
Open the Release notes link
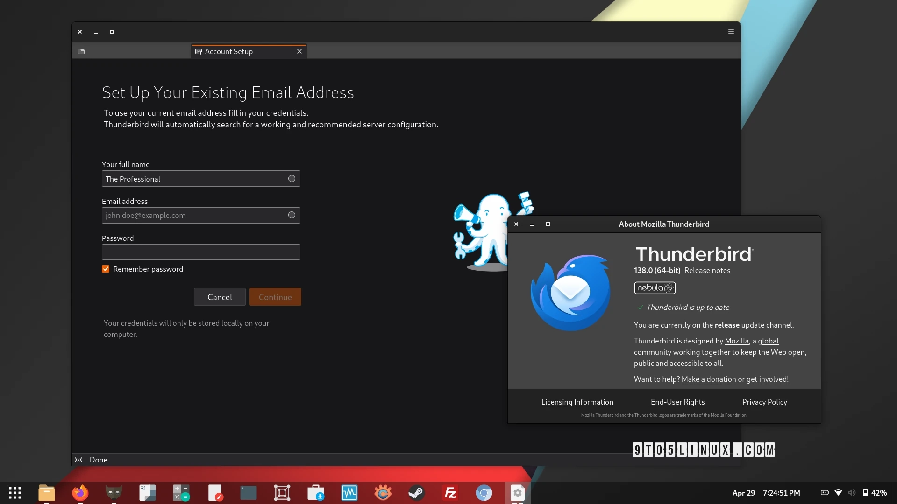(707, 271)
